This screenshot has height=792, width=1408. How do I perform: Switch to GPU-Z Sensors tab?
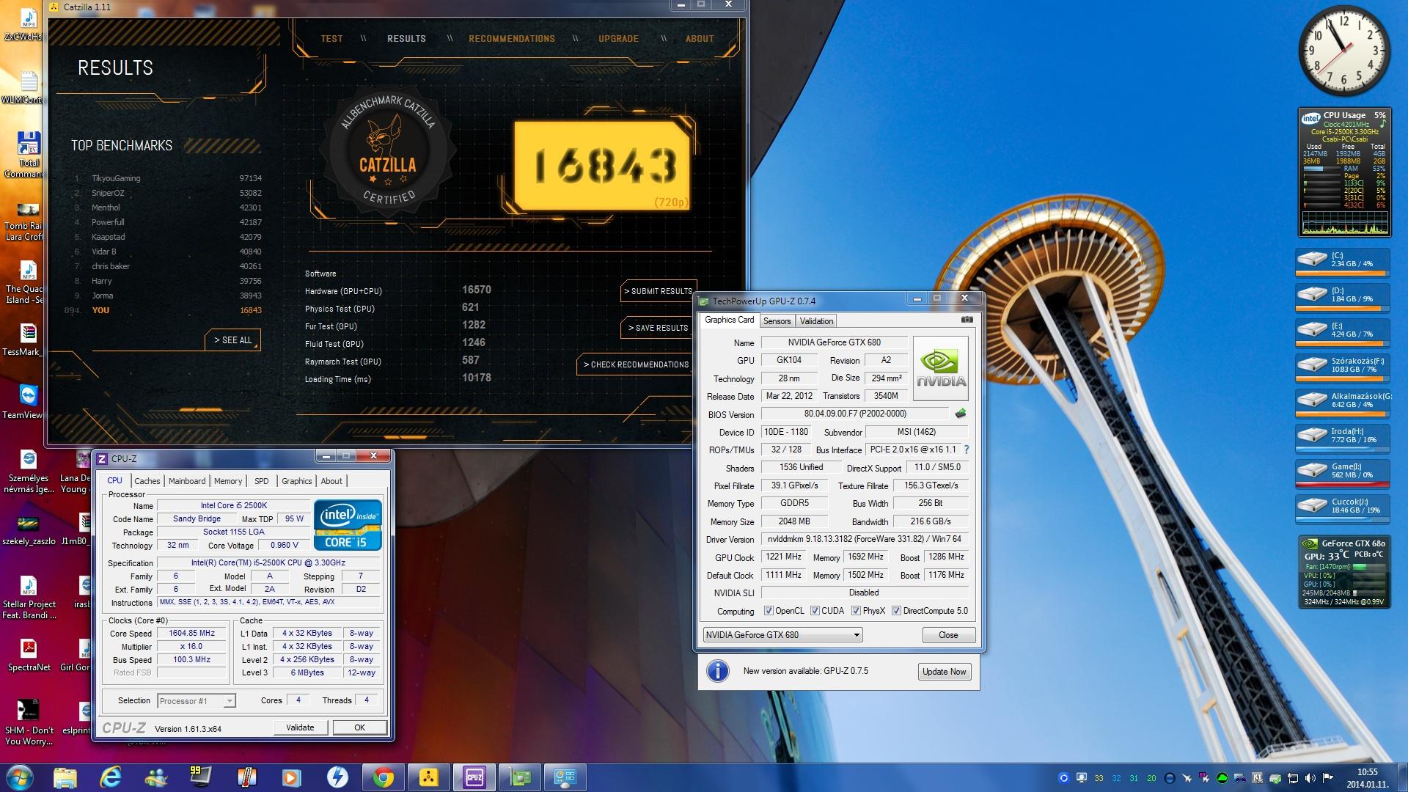click(x=777, y=321)
